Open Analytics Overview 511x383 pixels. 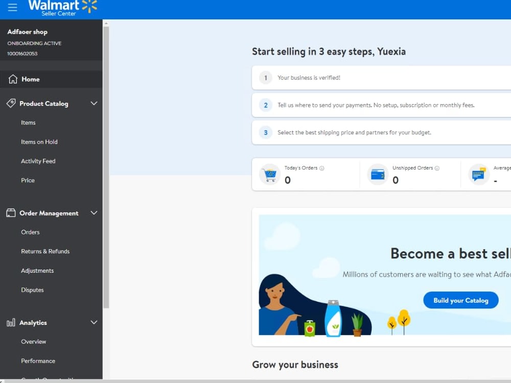pos(34,342)
